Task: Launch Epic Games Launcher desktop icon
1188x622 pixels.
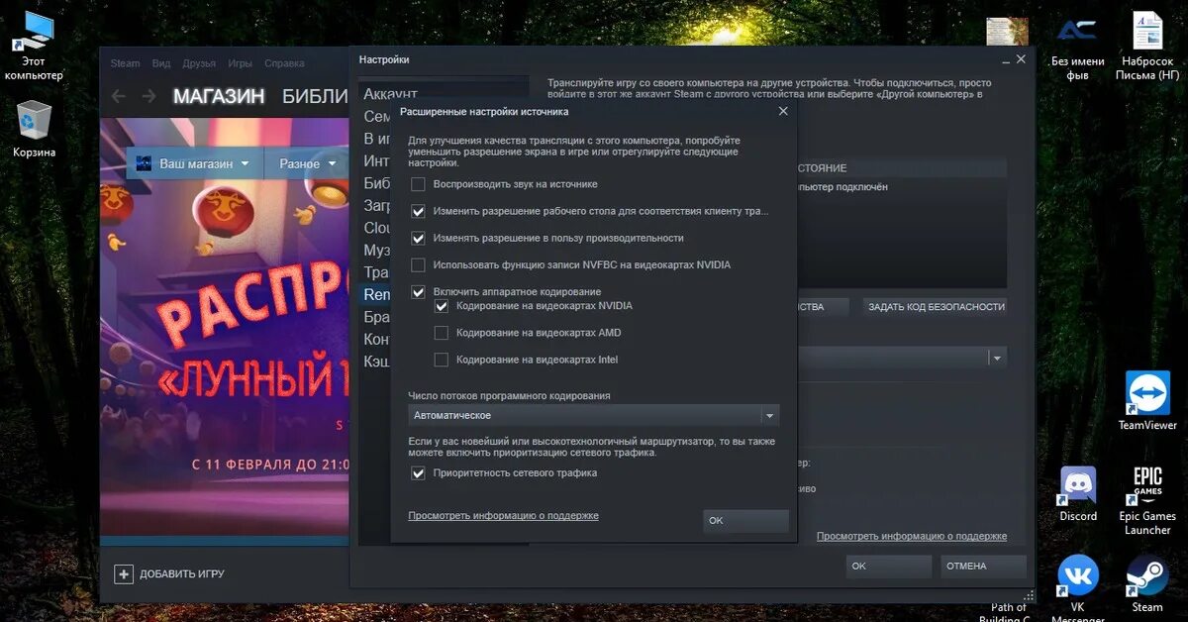Action: click(x=1147, y=501)
